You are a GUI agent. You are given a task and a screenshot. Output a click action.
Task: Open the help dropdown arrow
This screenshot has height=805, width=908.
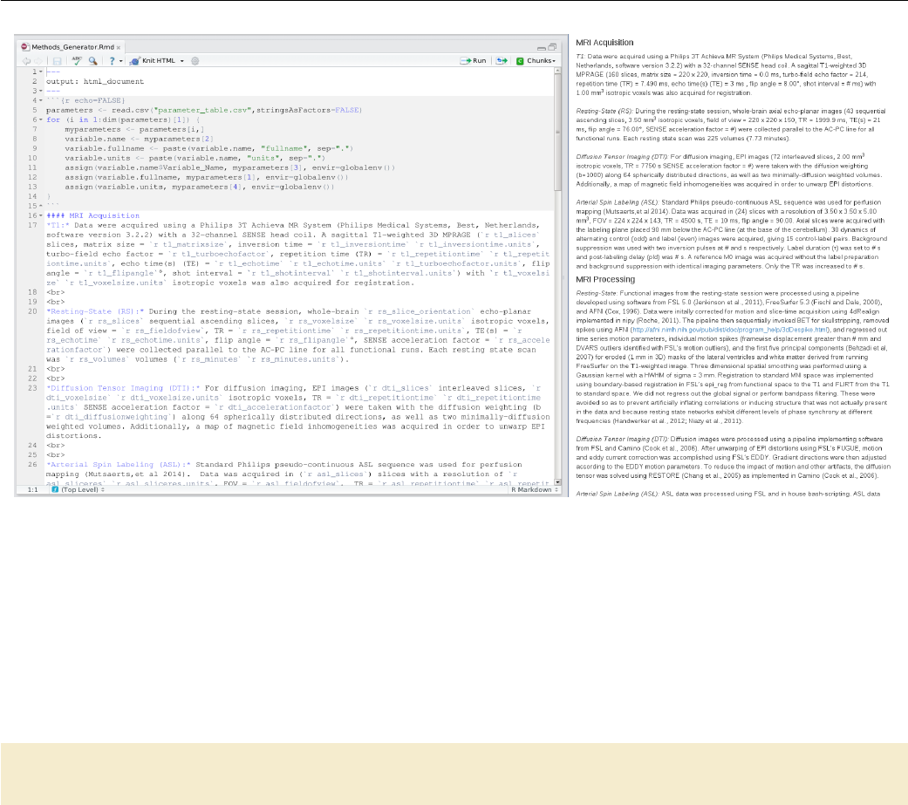click(120, 61)
